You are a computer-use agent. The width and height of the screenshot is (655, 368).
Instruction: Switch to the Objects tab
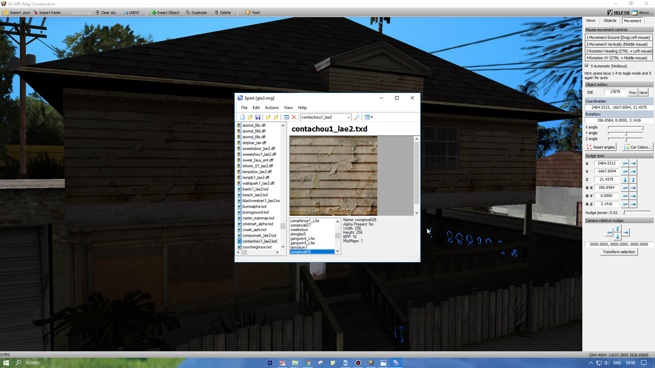[x=610, y=20]
